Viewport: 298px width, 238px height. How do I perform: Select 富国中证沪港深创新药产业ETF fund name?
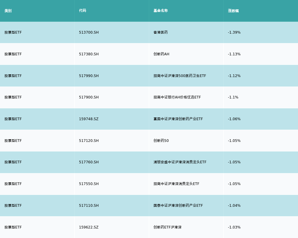click(x=178, y=119)
